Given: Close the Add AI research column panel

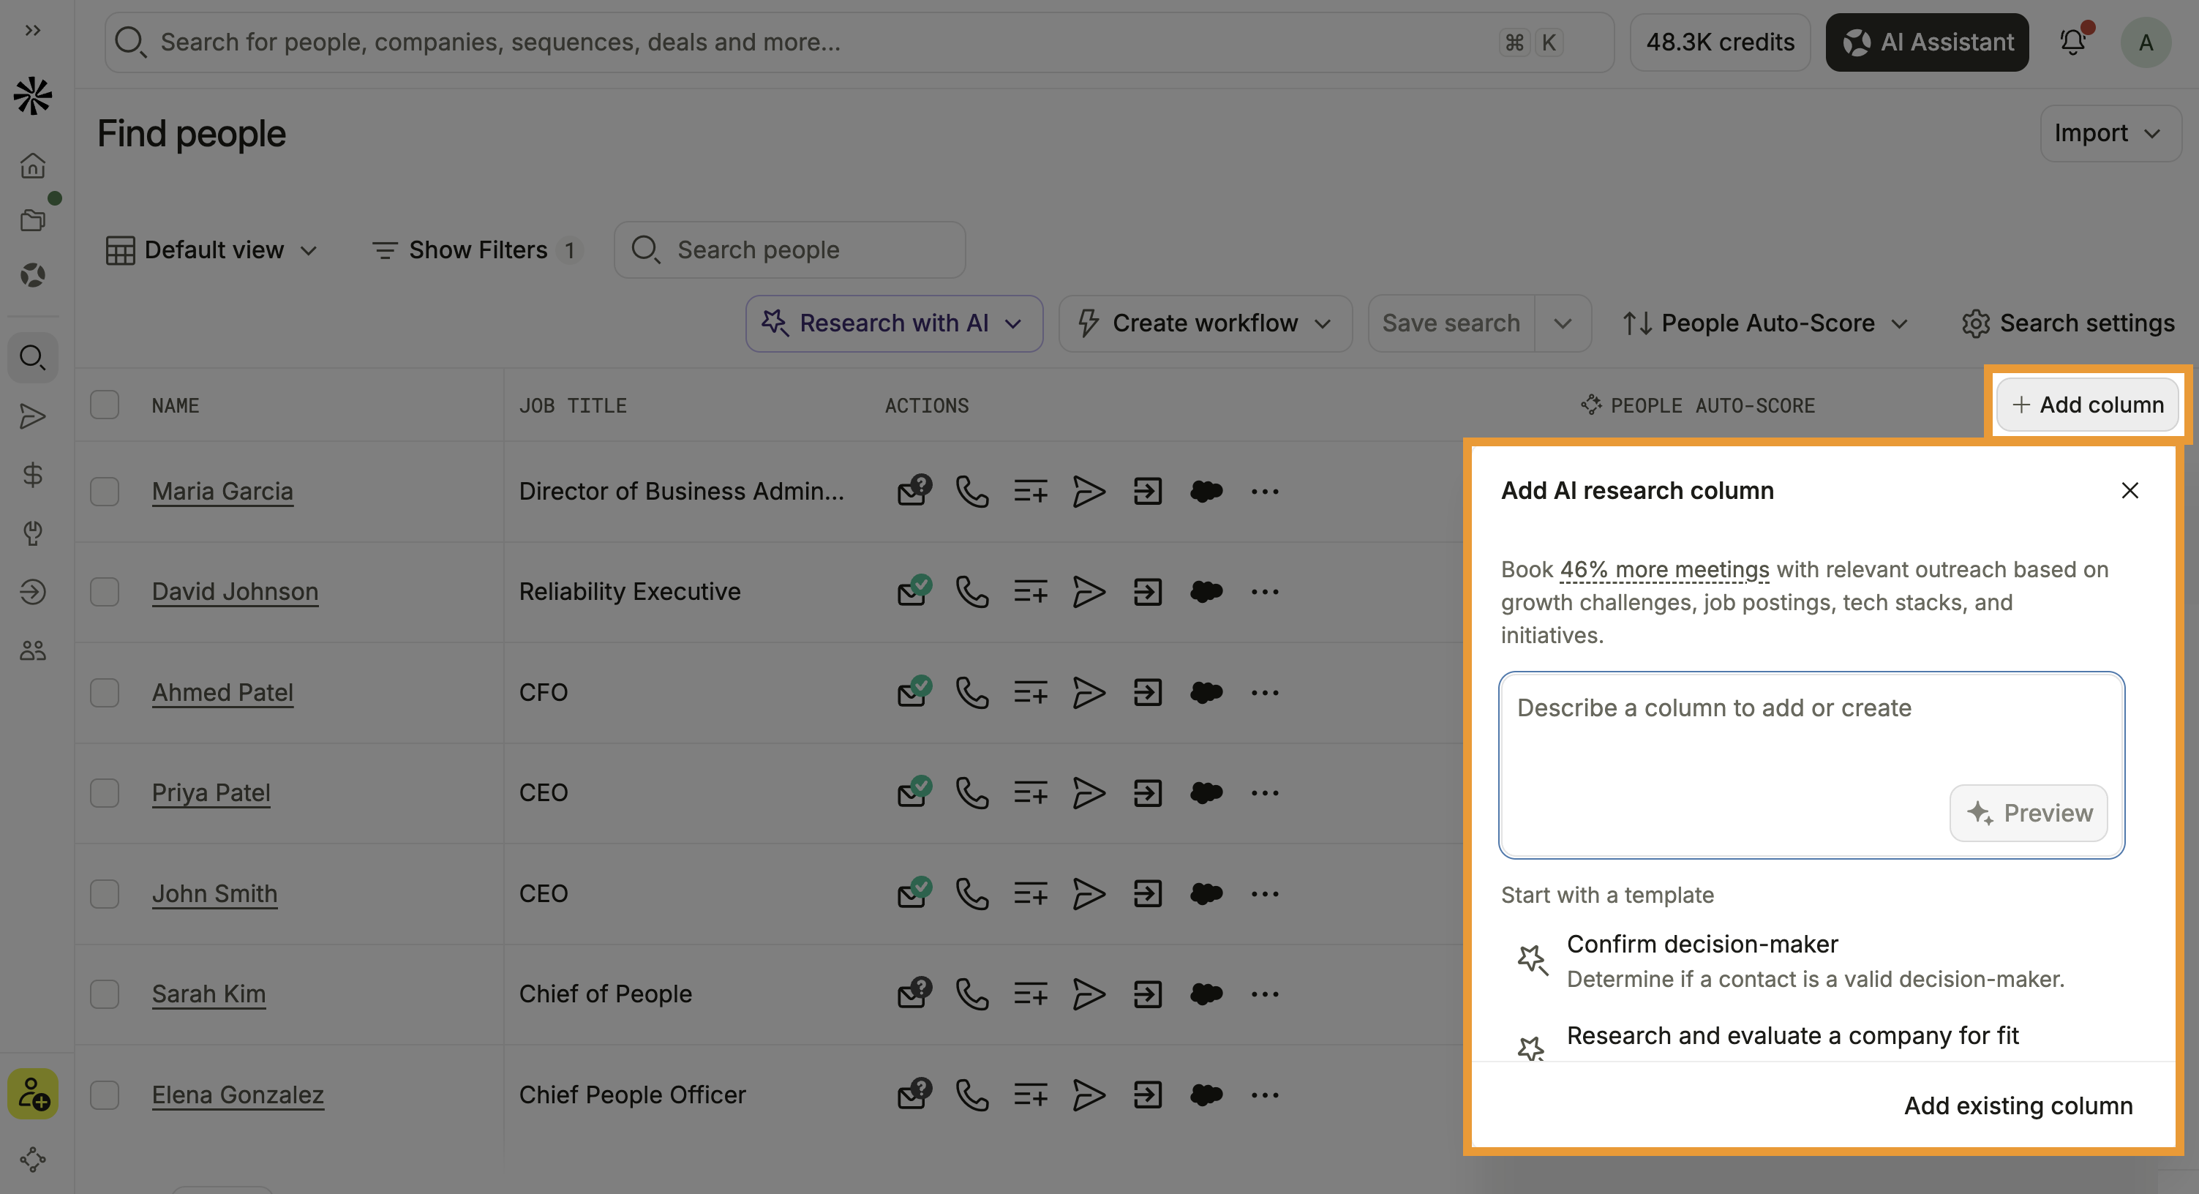Looking at the screenshot, I should tap(2130, 491).
